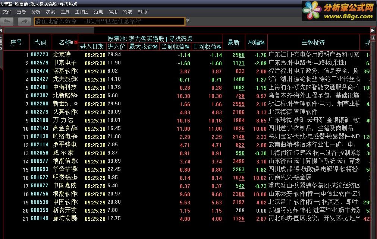Focus the command input box
Image resolution: width=377 pixels, height=239 pixels.
click(110, 21)
